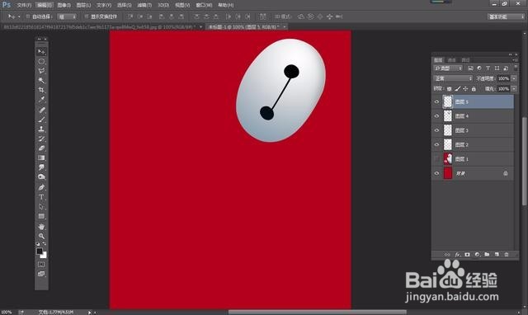The height and width of the screenshot is (315, 528).
Task: Click the foreground color swatch
Action: point(40,251)
